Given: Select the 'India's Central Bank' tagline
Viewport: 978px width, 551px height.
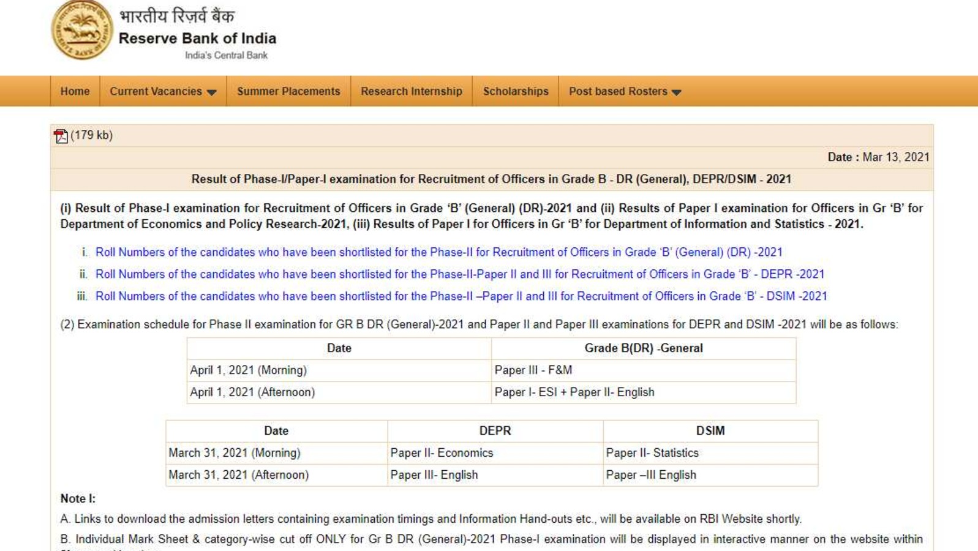Looking at the screenshot, I should coord(227,55).
